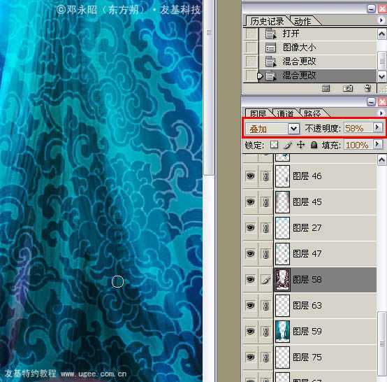Image resolution: width=387 pixels, height=382 pixels.
Task: Toggle link icon for 图层 75
Action: [x=265, y=358]
